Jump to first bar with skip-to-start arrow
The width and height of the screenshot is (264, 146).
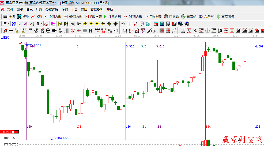tap(60, 24)
